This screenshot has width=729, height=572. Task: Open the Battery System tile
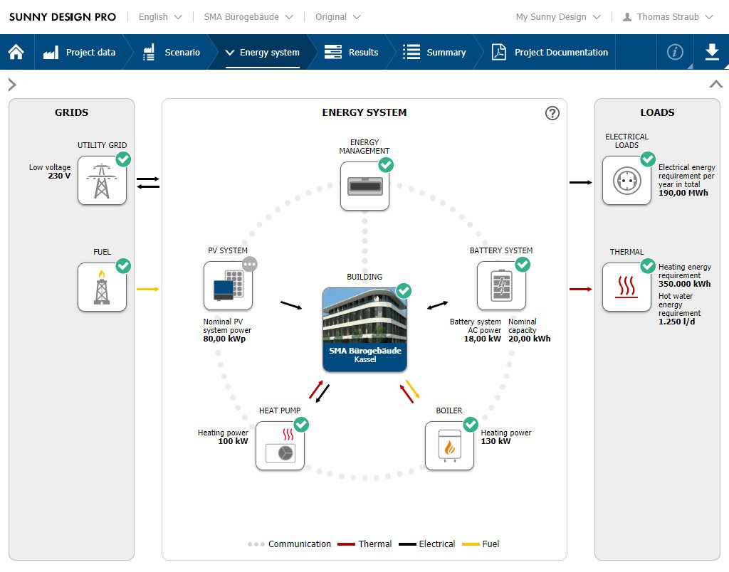pyautogui.click(x=501, y=285)
